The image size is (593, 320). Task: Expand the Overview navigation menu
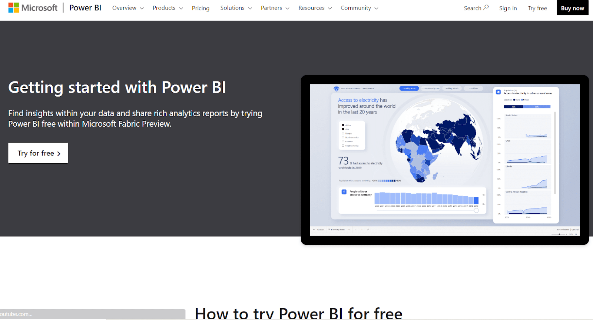tap(128, 8)
